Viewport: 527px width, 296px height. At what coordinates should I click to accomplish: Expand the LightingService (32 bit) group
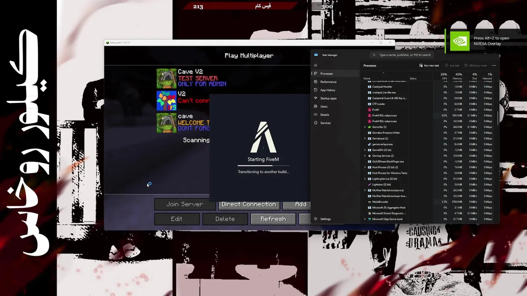coord(365,179)
